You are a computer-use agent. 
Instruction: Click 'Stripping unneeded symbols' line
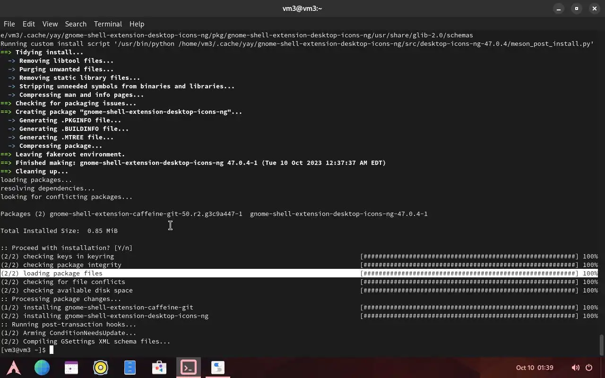click(121, 86)
